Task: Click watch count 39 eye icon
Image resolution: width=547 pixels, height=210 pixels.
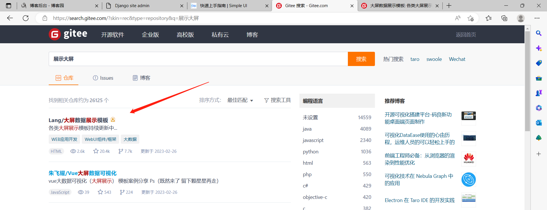Action: coord(83,192)
